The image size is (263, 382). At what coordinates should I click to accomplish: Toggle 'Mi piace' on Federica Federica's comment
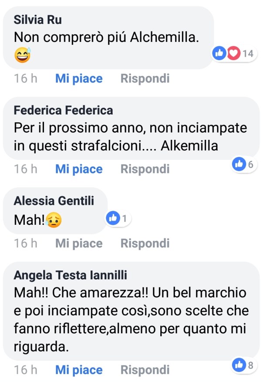click(79, 169)
